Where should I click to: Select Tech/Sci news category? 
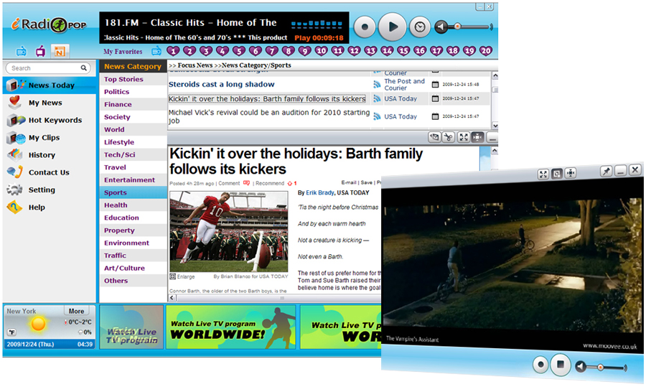coord(133,154)
